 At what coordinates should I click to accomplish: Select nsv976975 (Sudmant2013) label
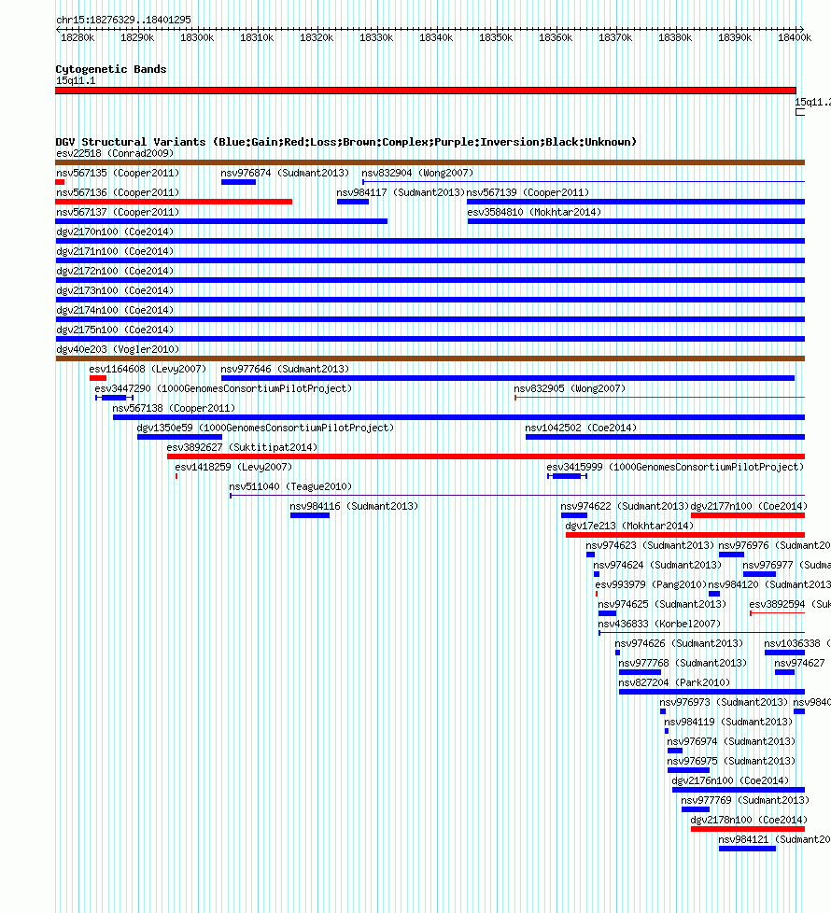point(731,762)
